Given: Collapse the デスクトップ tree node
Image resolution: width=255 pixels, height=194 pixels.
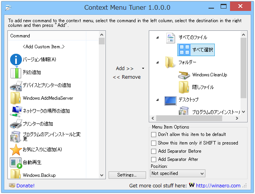Looking at the screenshot, I should (x=157, y=100).
